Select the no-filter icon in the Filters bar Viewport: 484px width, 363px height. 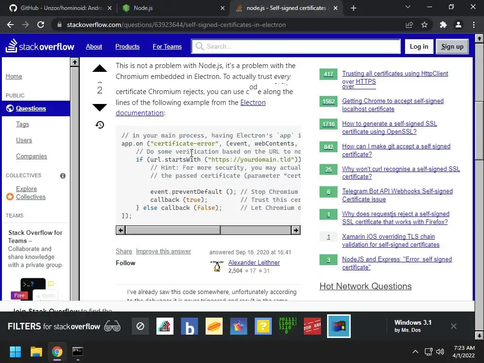point(140,326)
